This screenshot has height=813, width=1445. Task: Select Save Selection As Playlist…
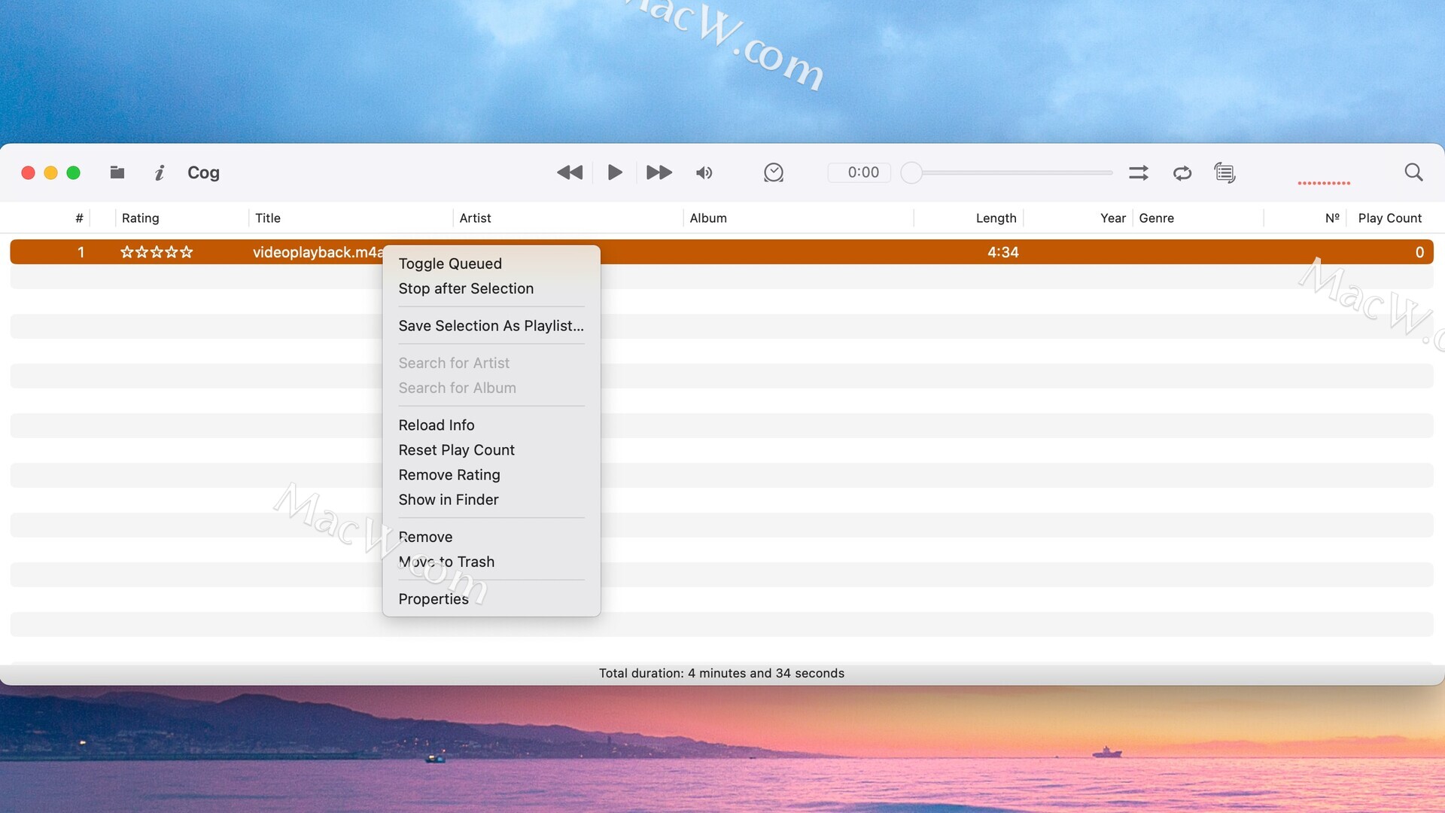(x=491, y=326)
